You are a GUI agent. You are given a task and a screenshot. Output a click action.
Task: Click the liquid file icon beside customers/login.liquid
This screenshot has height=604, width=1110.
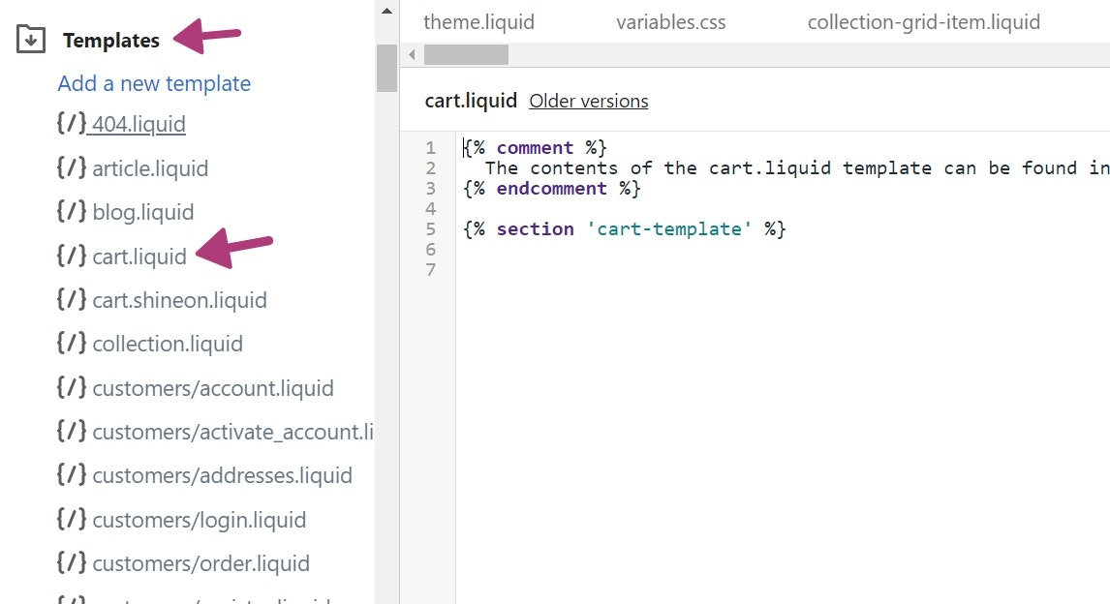(x=72, y=519)
